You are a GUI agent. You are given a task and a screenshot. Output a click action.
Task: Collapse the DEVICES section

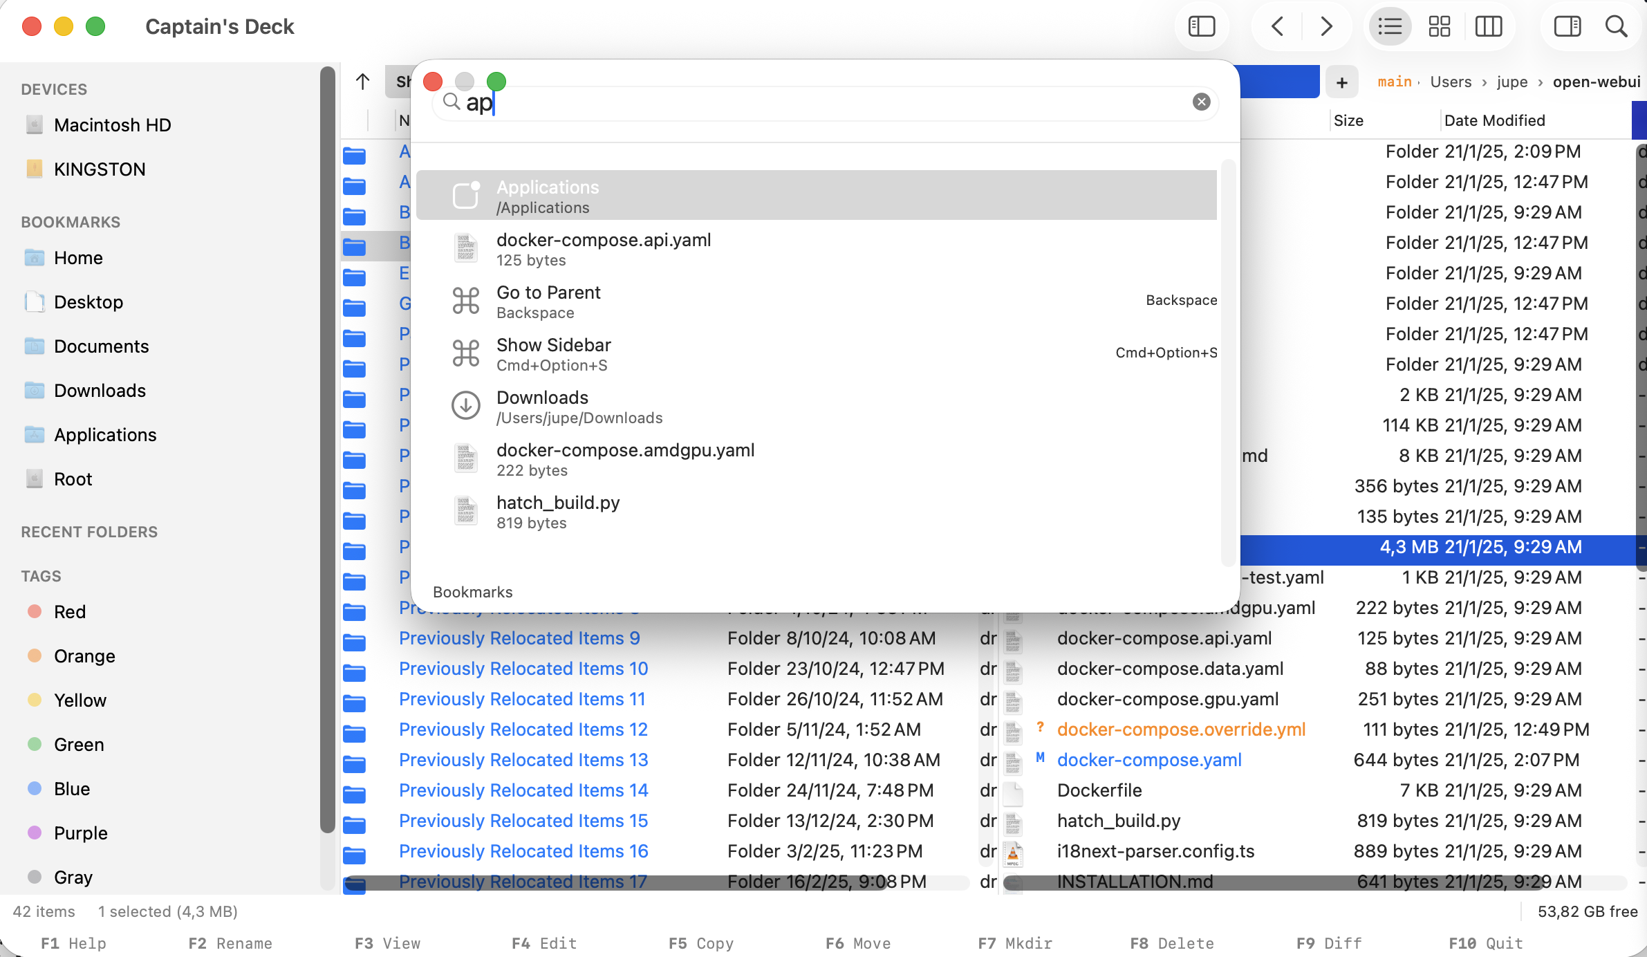pyautogui.click(x=53, y=89)
